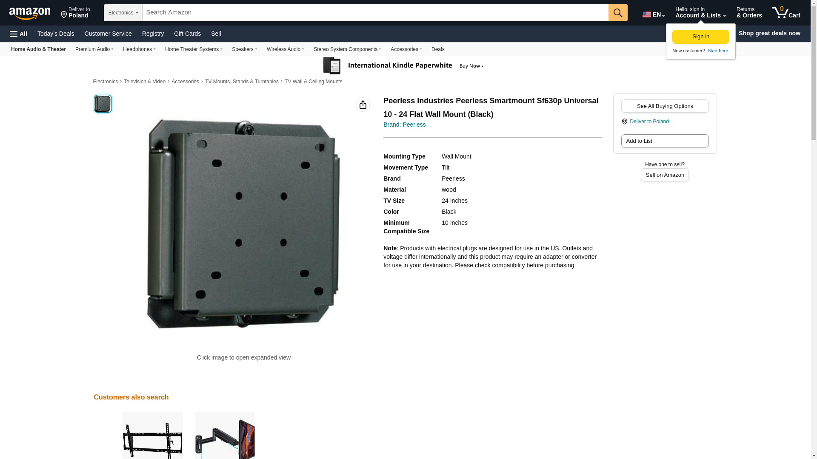Go to Gift Cards page
The height and width of the screenshot is (459, 817).
point(187,34)
